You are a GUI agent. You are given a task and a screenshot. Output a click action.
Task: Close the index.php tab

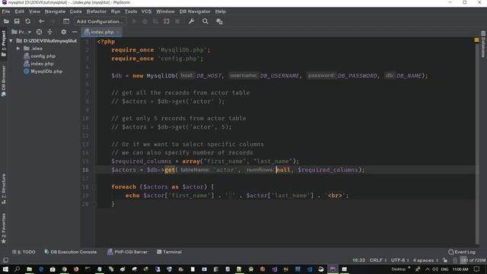[x=118, y=32]
